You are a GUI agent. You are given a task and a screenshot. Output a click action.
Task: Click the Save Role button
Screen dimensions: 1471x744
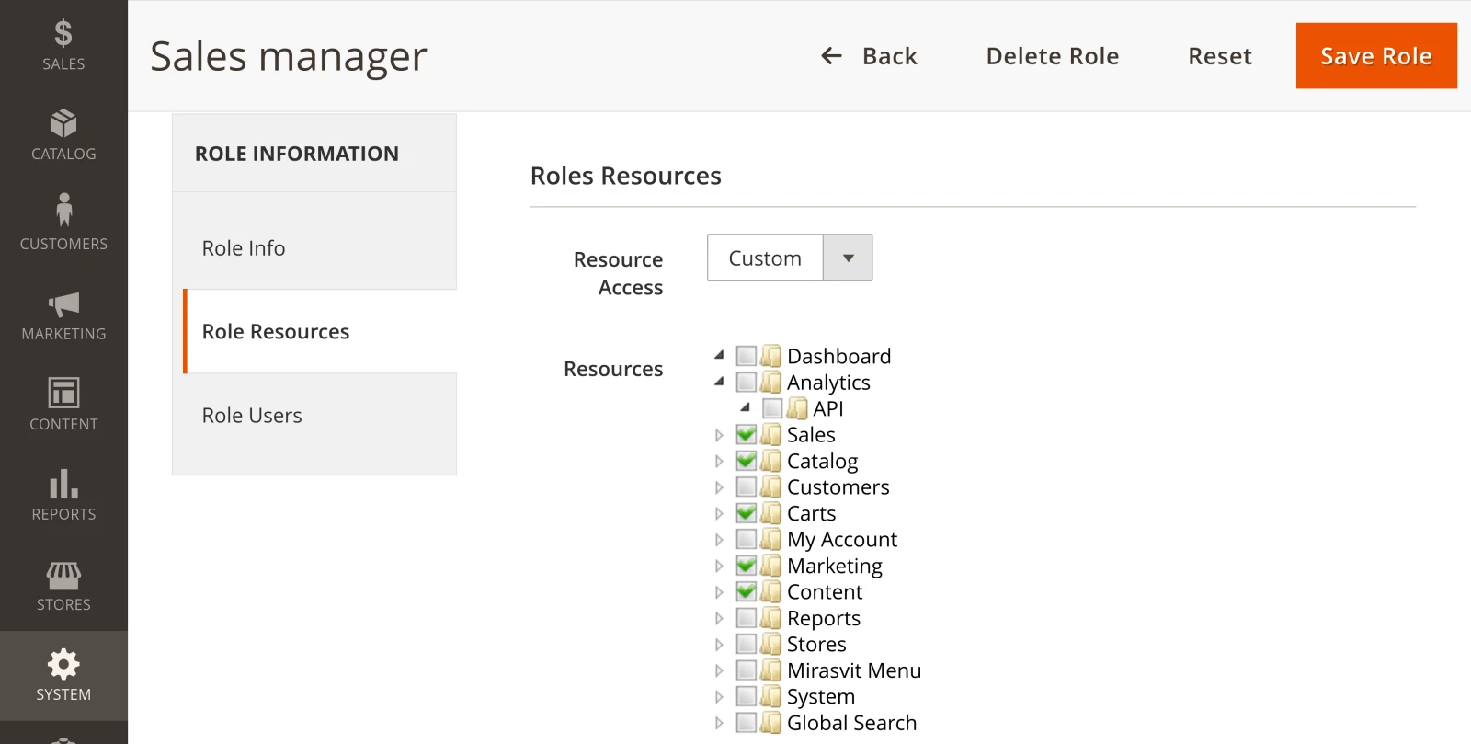point(1376,56)
